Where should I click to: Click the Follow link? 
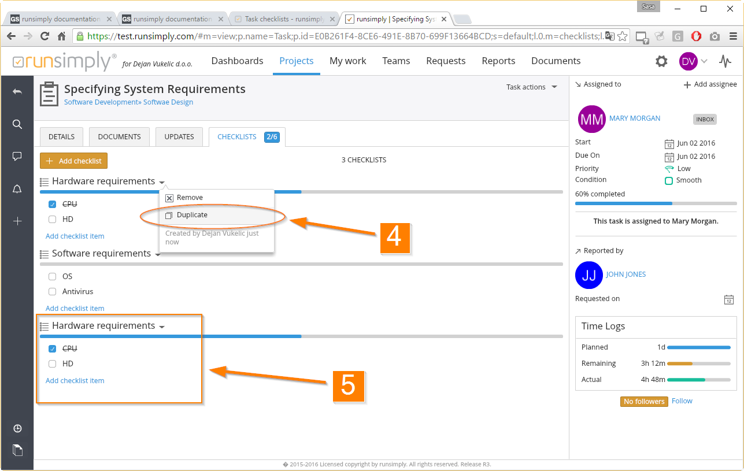pyautogui.click(x=682, y=401)
